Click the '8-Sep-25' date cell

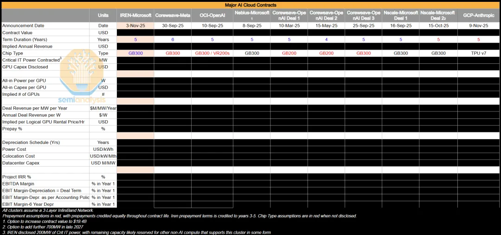tap(252, 26)
